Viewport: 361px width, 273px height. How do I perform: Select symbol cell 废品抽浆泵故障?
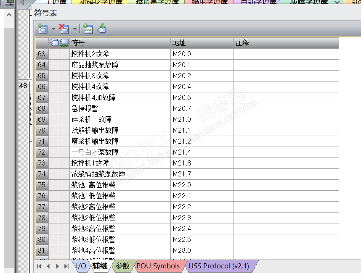(120, 65)
